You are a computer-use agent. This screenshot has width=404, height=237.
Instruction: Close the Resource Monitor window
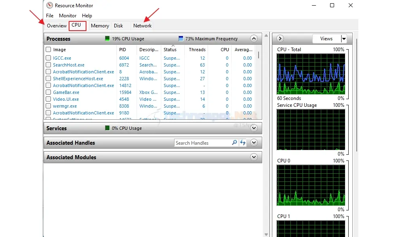(350, 5)
